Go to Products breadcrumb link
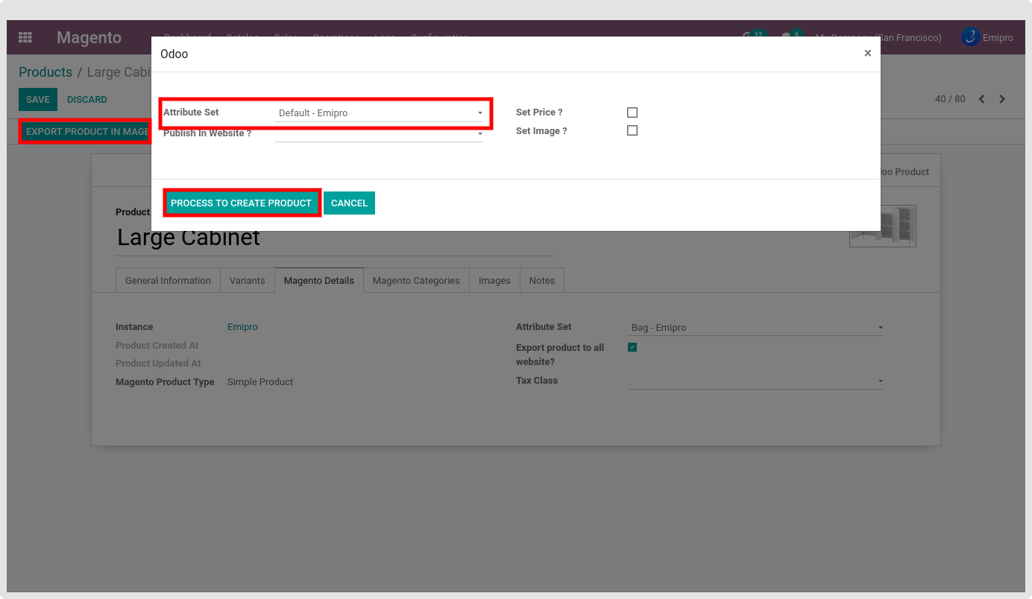The image size is (1032, 599). (x=45, y=72)
